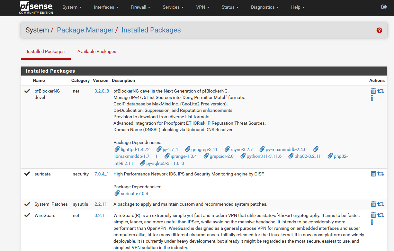Click the pfSense Community Edition logo

(x=36, y=8)
